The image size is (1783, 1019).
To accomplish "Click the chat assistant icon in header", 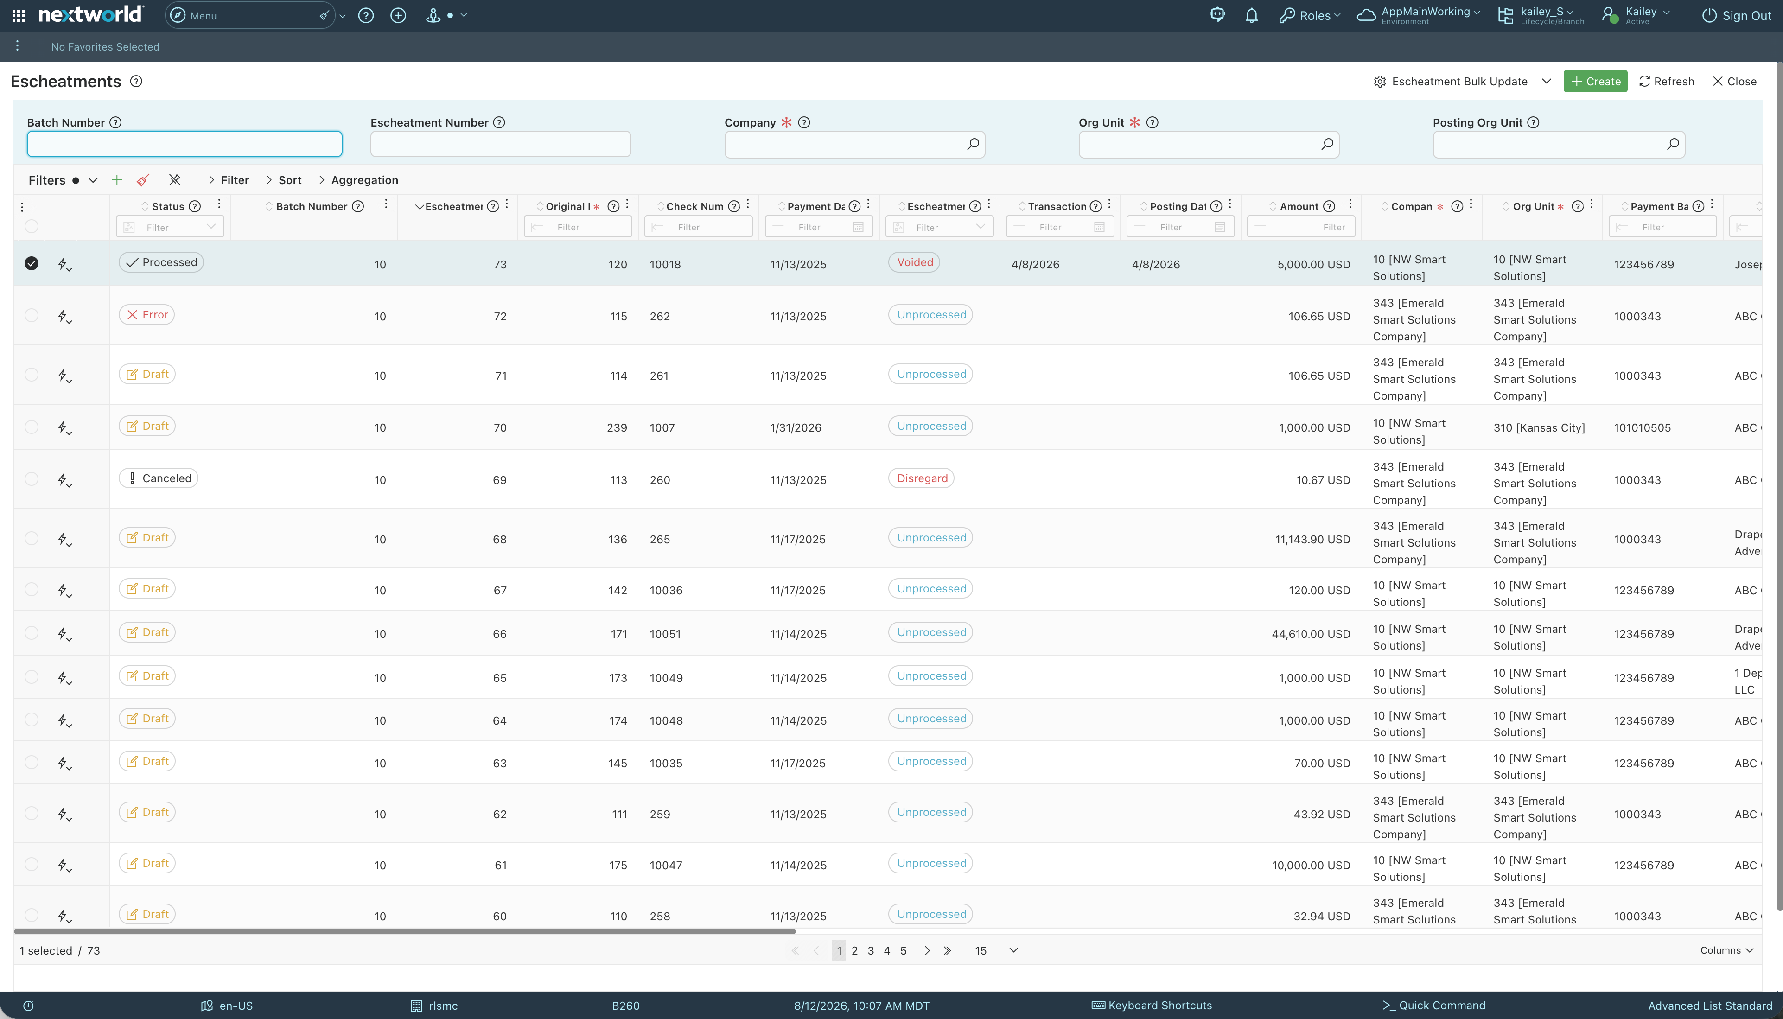I will (1217, 15).
